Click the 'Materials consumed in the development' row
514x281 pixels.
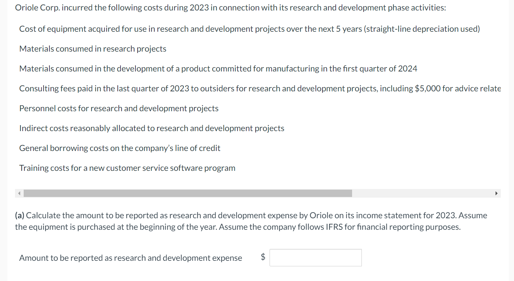point(218,69)
